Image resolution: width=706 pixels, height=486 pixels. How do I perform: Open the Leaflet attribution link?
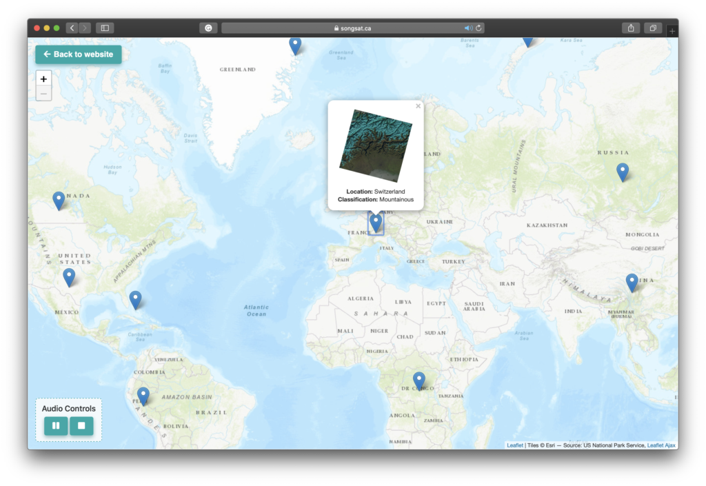click(515, 445)
